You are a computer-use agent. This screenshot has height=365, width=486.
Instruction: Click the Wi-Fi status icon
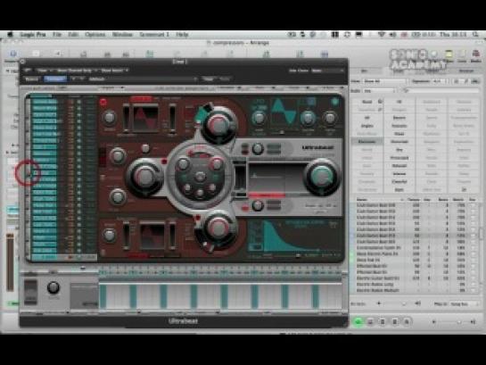pos(381,35)
